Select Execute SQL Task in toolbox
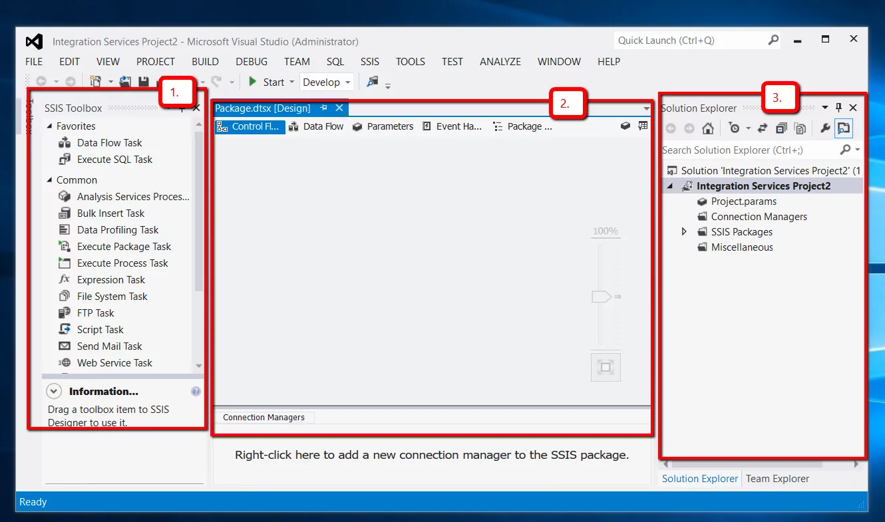885x522 pixels. pyautogui.click(x=114, y=160)
